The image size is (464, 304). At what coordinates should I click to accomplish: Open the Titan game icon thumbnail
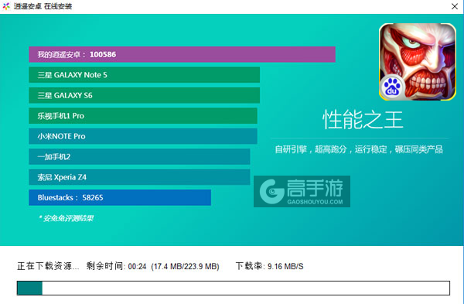click(418, 62)
